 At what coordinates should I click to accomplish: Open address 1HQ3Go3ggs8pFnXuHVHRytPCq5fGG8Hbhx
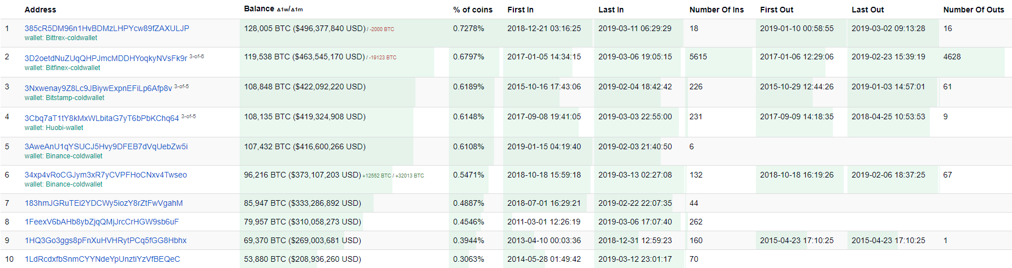[x=106, y=240]
